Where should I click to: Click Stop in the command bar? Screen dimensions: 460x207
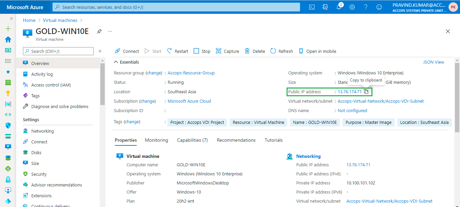(202, 51)
